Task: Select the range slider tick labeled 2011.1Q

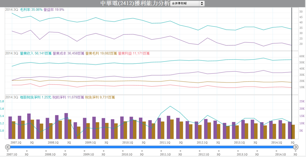Action: pos(166,155)
